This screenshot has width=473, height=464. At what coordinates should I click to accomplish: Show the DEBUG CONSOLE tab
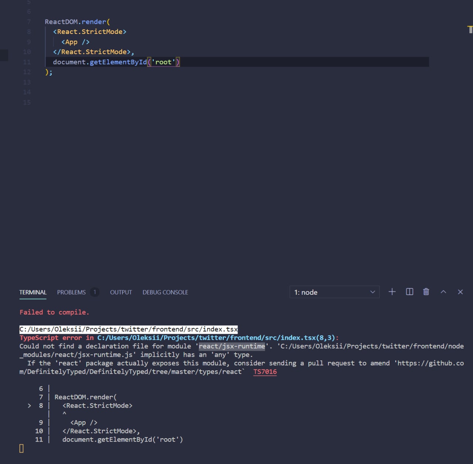click(x=165, y=292)
